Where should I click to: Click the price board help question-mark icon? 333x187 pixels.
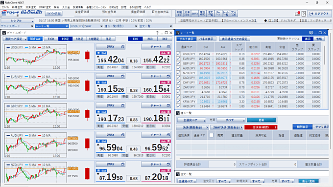point(157,33)
